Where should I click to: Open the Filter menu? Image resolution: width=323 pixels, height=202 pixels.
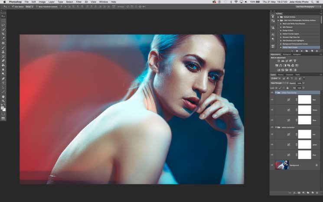click(78, 2)
